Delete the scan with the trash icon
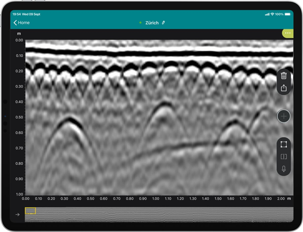Viewport: 303px width, 232px height. click(x=283, y=76)
